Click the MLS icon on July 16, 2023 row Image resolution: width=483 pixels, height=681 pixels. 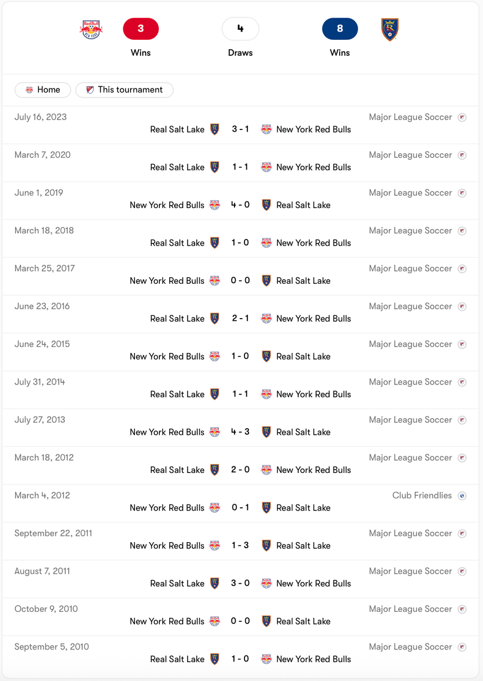[462, 117]
